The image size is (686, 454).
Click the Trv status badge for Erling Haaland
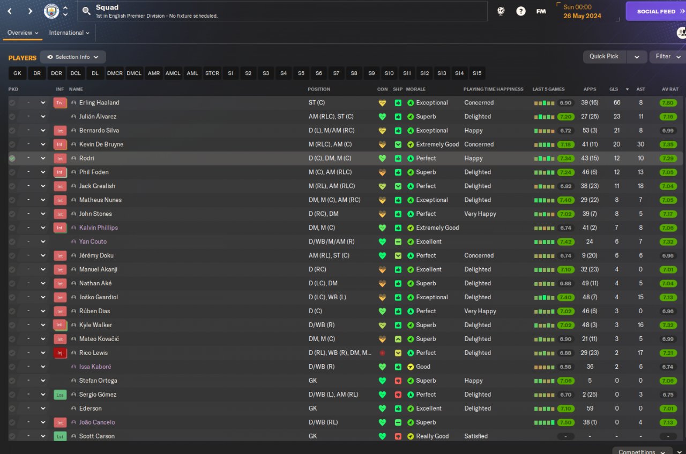pos(60,103)
